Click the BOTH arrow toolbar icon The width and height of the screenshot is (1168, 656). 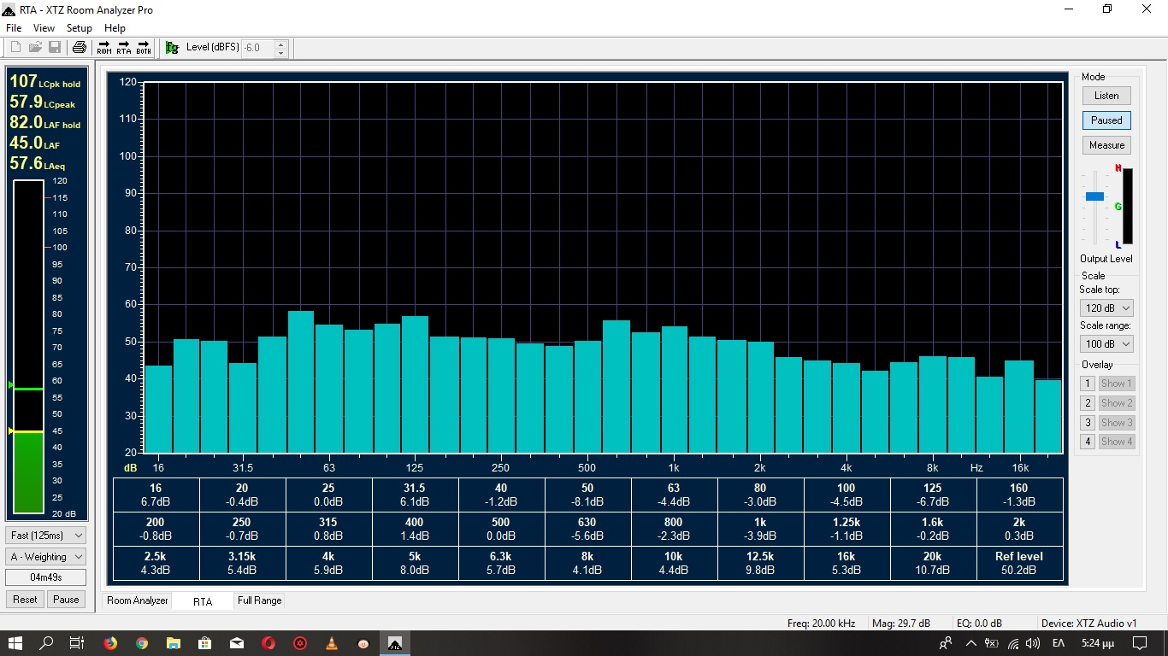pyautogui.click(x=144, y=48)
